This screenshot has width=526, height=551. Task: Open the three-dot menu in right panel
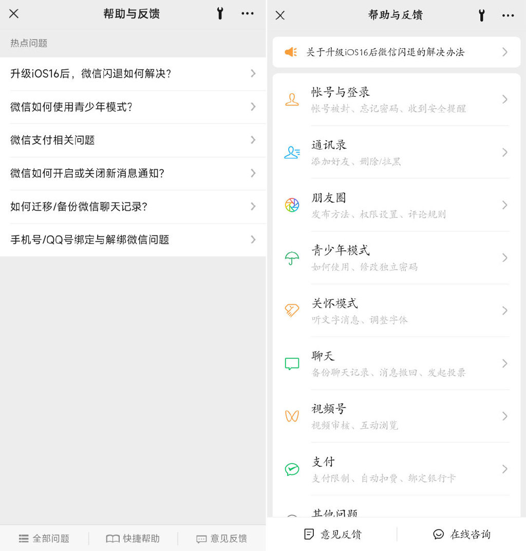pos(508,15)
